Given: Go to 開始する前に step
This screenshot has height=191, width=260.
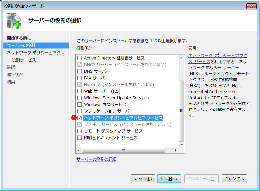Looking at the screenshot, I should coord(19,38).
